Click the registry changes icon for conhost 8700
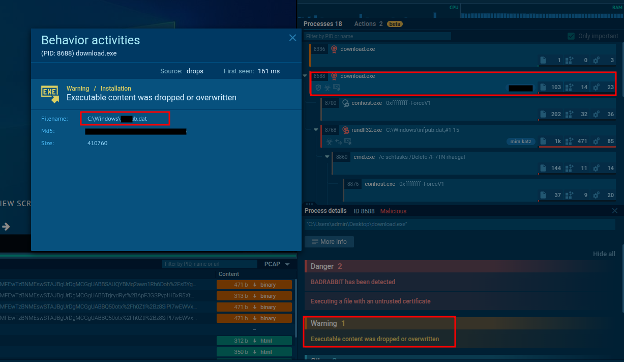624x362 pixels. point(570,114)
